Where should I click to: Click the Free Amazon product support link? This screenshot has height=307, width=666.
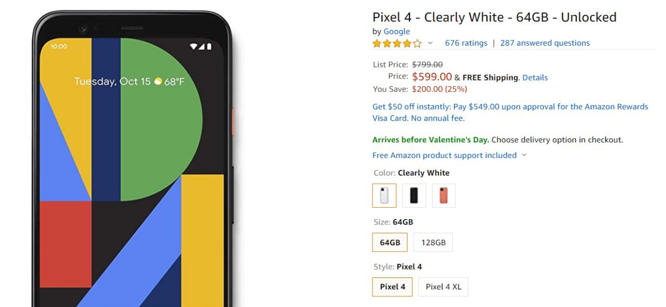point(444,155)
